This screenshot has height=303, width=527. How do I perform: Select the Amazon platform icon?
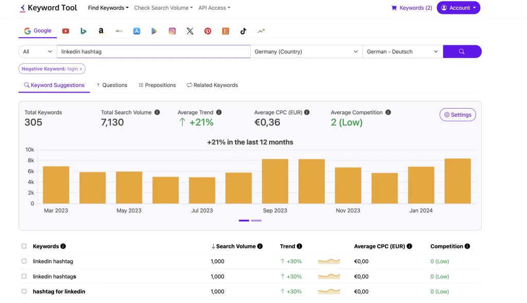click(x=101, y=31)
